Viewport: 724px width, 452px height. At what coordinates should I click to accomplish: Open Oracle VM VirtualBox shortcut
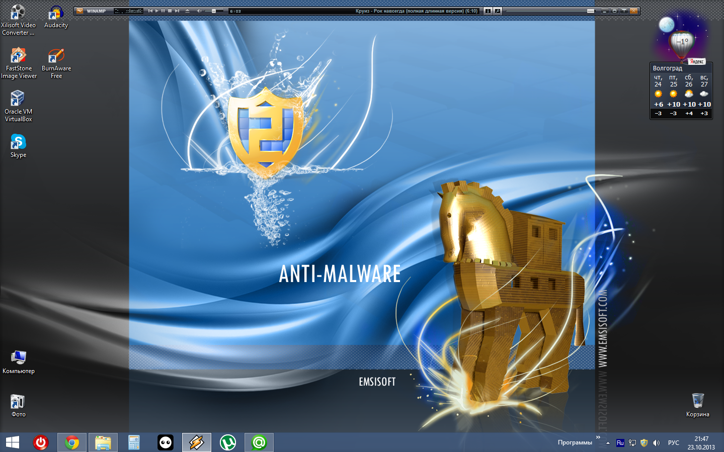(x=18, y=106)
